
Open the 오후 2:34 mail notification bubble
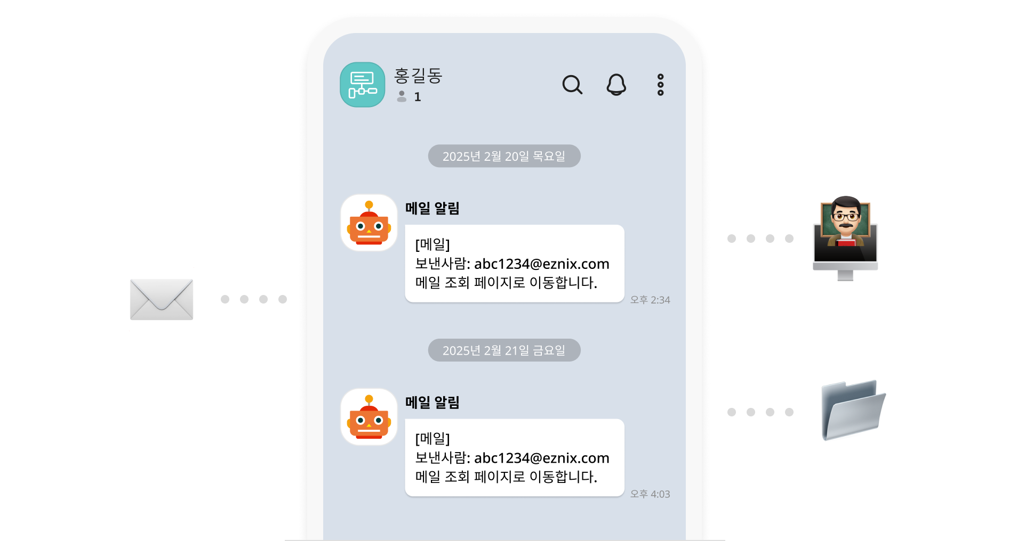pos(515,264)
